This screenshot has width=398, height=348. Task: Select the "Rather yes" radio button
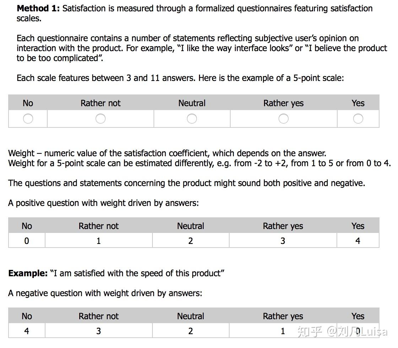[x=284, y=119]
